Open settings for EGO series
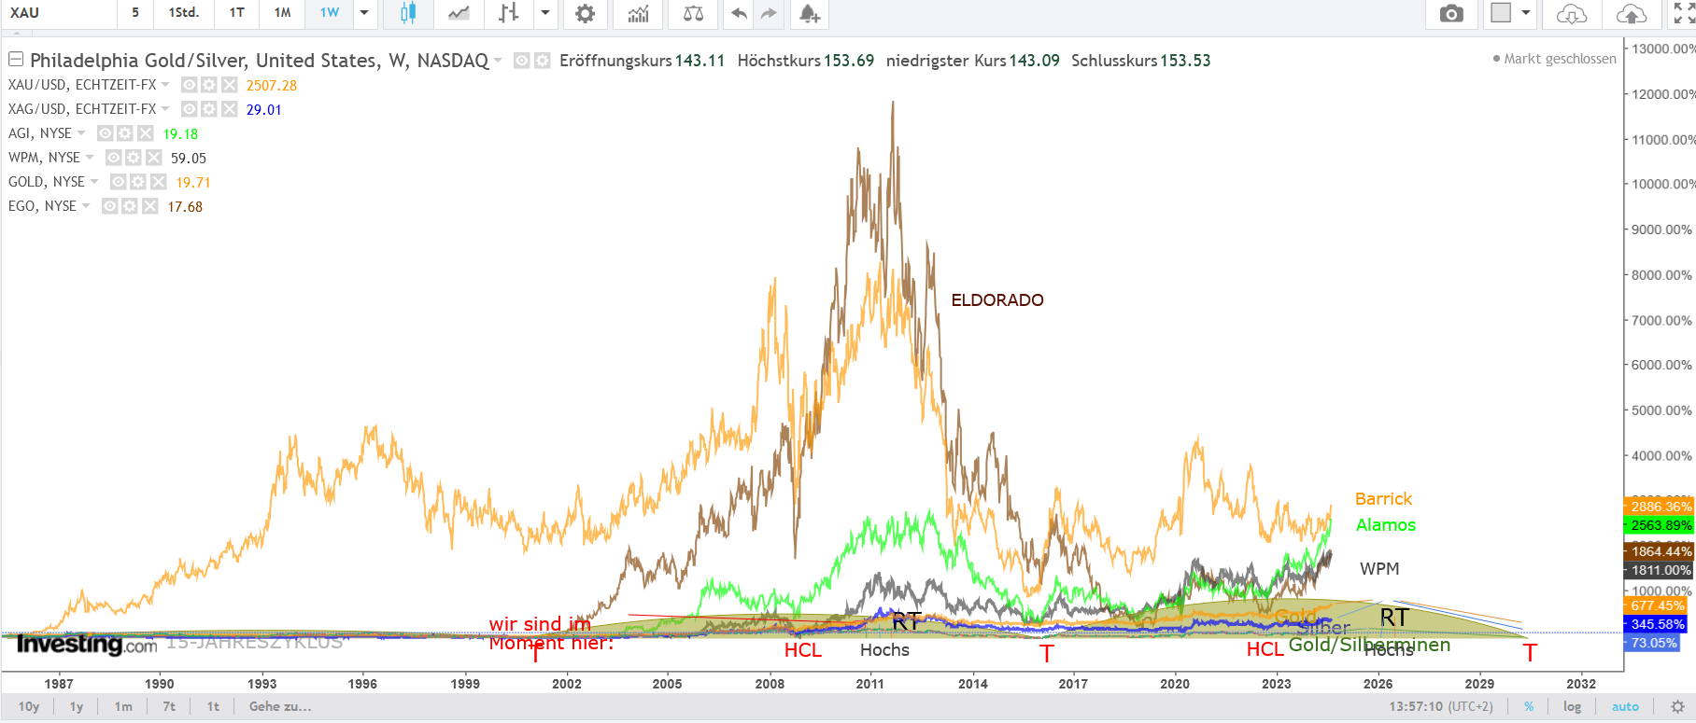 pos(130,206)
